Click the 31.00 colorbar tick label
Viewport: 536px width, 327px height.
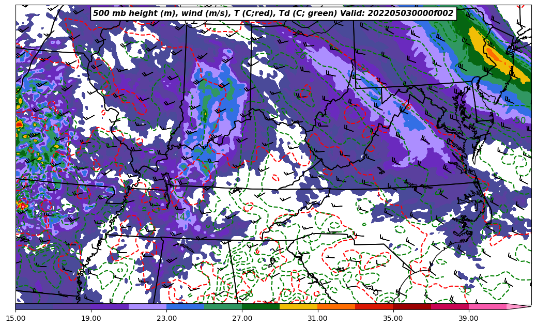pos(317,318)
